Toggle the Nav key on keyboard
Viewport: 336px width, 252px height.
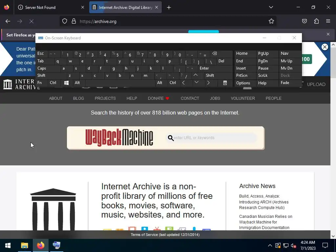click(290, 53)
